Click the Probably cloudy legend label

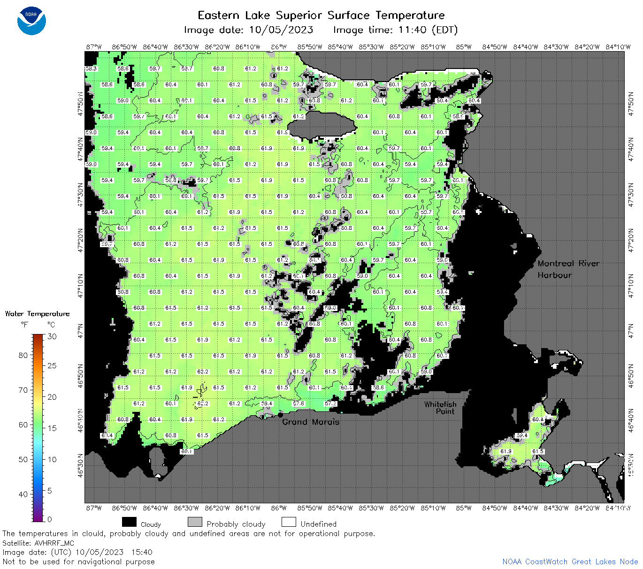[236, 524]
